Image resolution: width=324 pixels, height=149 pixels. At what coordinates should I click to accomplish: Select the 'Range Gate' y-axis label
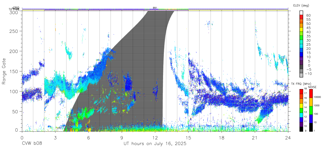pos(4,71)
